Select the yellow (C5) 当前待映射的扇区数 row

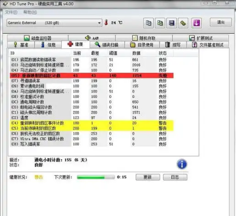(x=91, y=128)
